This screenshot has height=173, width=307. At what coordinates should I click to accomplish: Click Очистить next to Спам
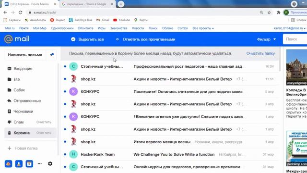[x=44, y=122]
